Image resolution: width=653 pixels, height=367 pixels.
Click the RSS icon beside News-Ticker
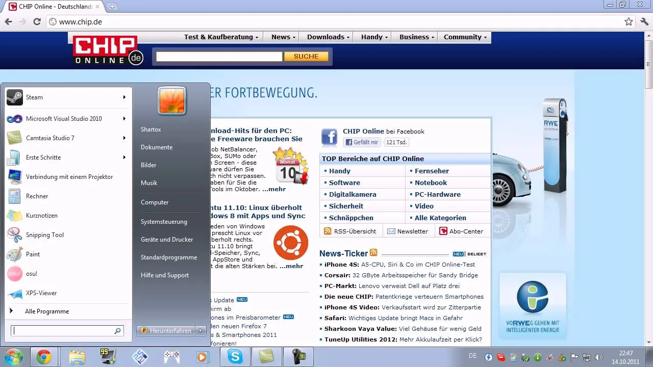pyautogui.click(x=373, y=253)
